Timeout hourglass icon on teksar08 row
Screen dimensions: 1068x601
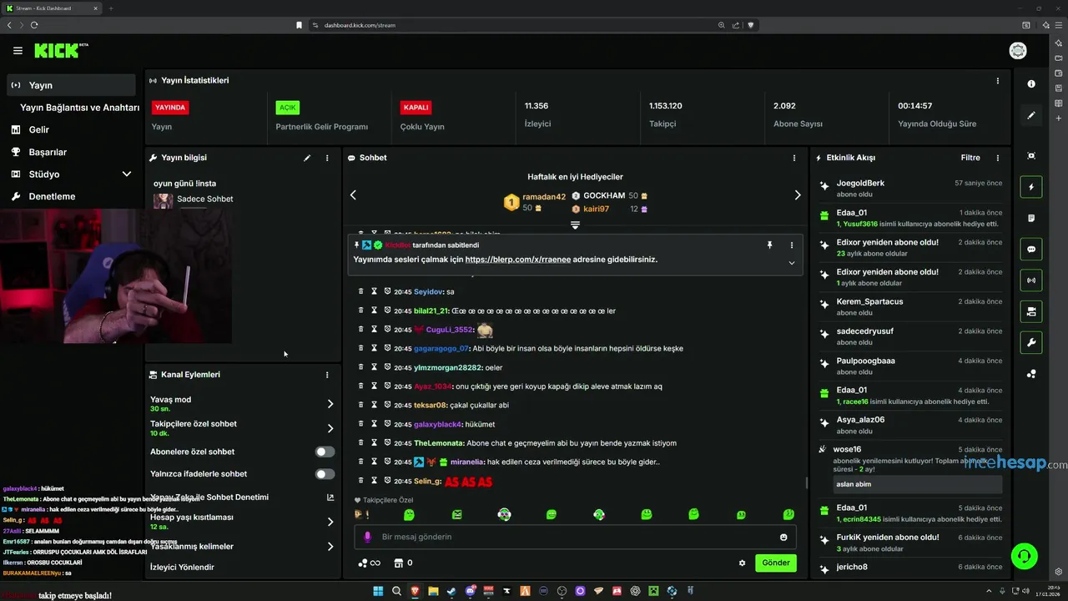click(x=375, y=405)
